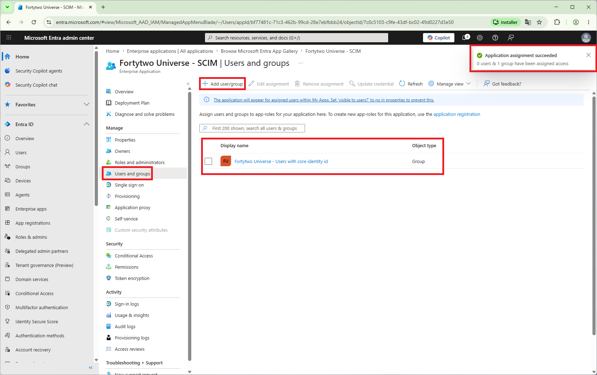Focus the users & groups search box

pos(252,128)
